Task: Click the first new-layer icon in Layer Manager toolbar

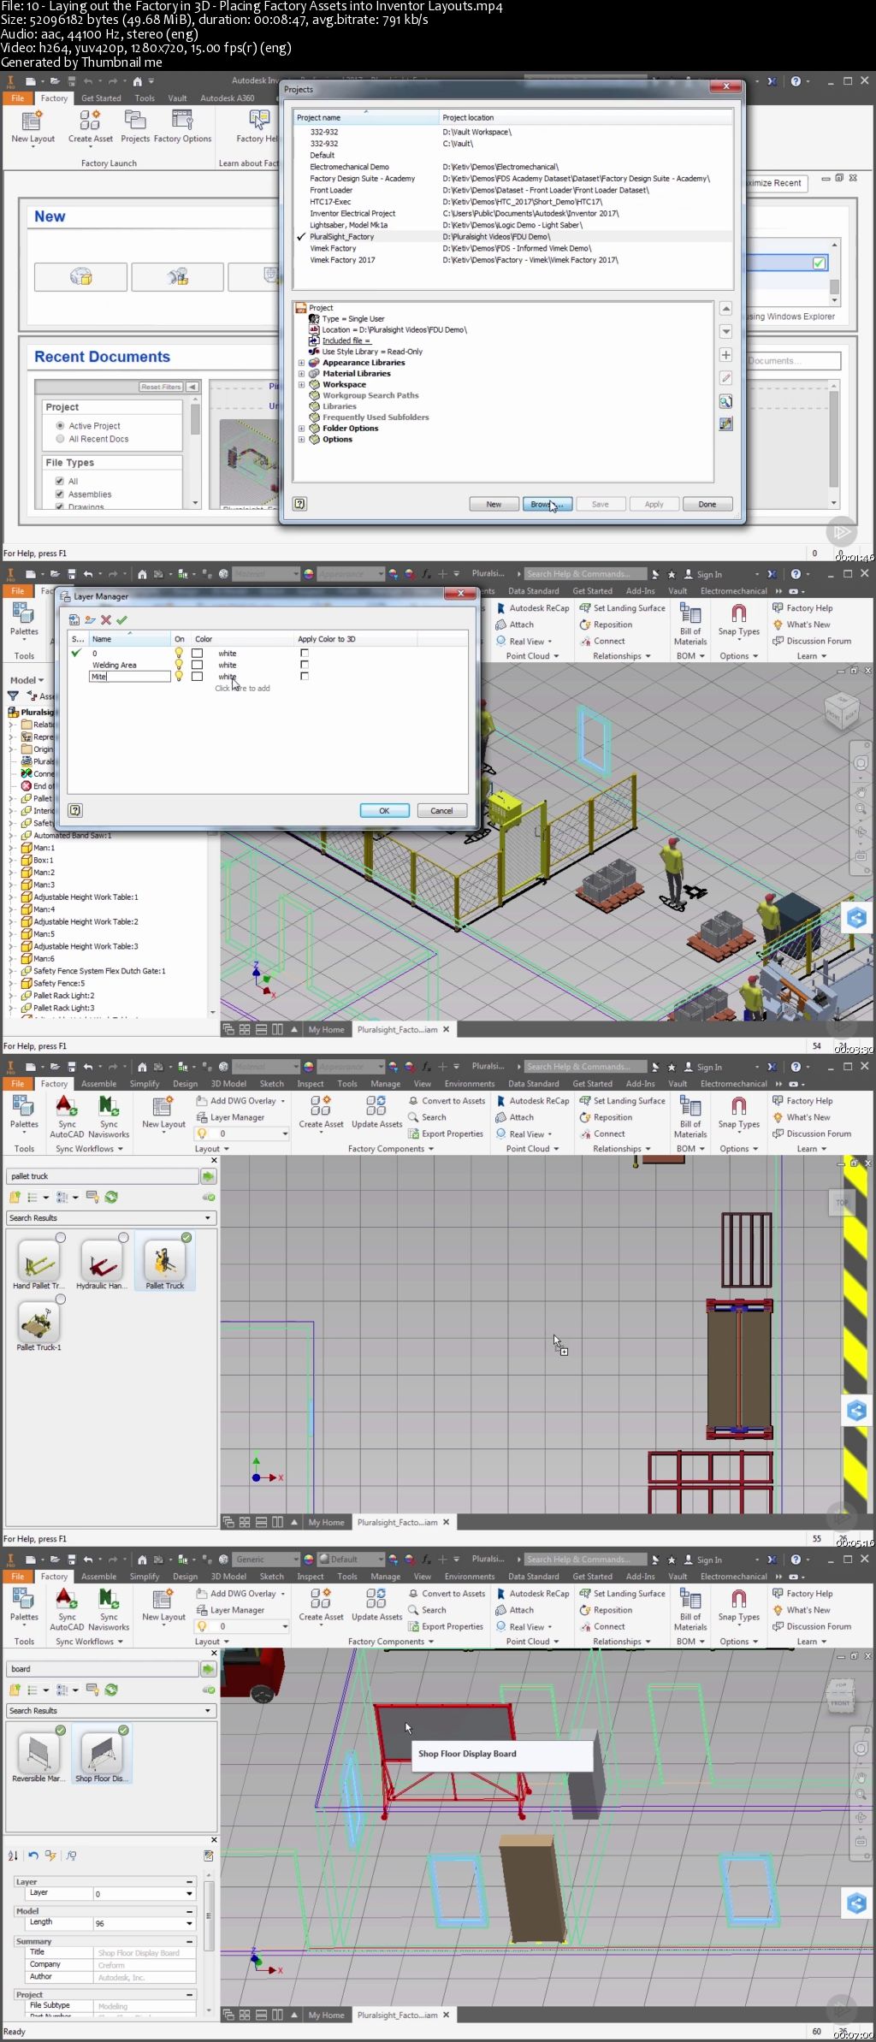Action: click(75, 620)
